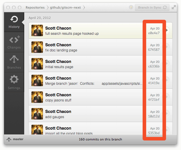Viewport: 181px width, 150px height.
Task: Expand the 'initial results page' commit arrow
Action: pyautogui.click(x=167, y=64)
